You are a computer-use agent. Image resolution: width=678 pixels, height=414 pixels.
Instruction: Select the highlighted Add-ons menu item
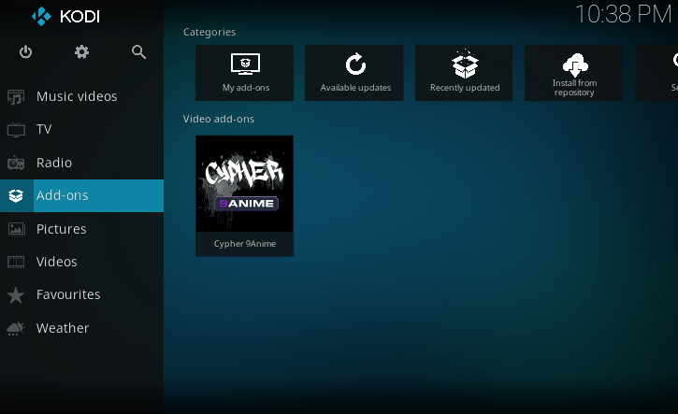point(62,195)
